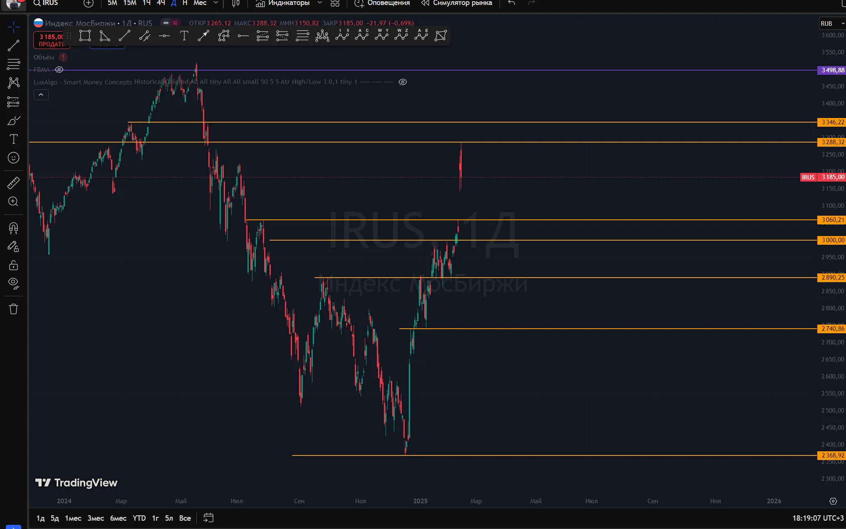This screenshot has height=529, width=846.
Task: Open the chart patterns tool group in left sidebar
Action: tap(13, 83)
